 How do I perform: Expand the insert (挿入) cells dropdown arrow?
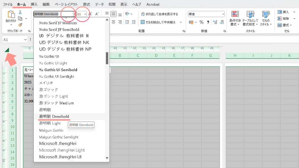pos(294,12)
